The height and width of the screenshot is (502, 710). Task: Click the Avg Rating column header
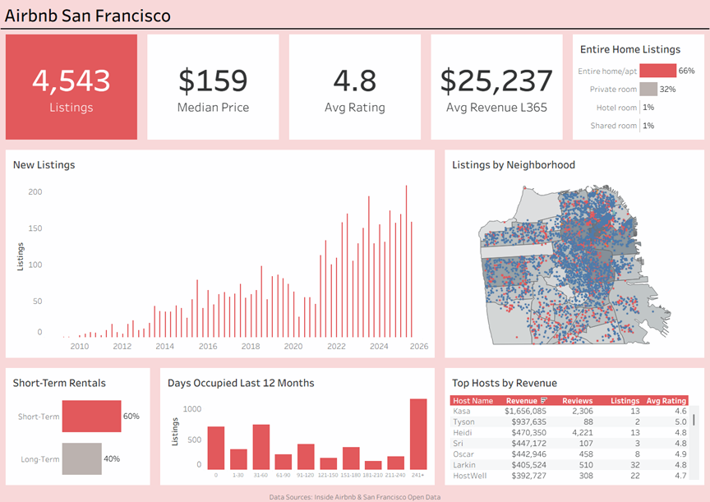click(x=666, y=400)
